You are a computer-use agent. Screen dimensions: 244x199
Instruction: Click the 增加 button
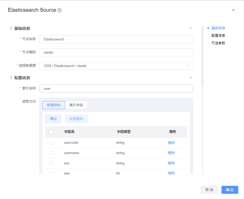coord(53,119)
